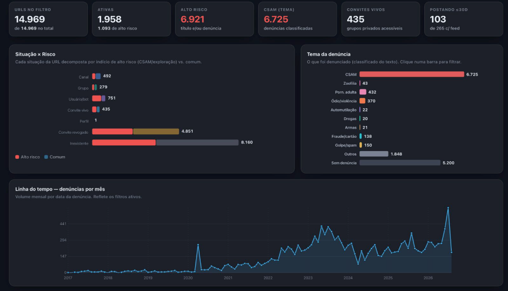This screenshot has width=508, height=291.
Task: Click the 8.160 Inexistente value
Action: (247, 142)
